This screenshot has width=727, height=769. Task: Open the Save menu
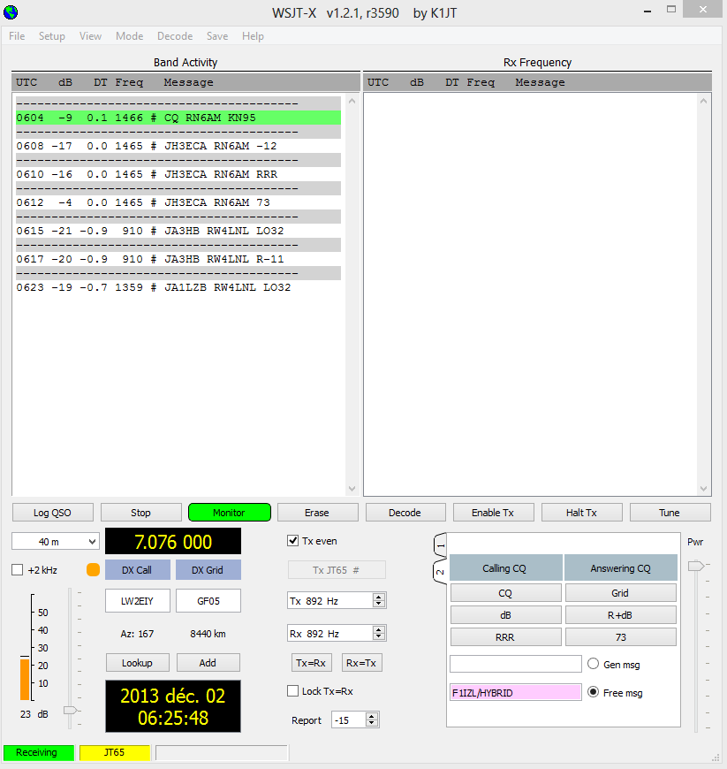217,36
